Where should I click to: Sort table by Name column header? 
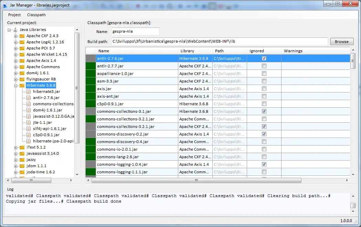tap(137, 51)
